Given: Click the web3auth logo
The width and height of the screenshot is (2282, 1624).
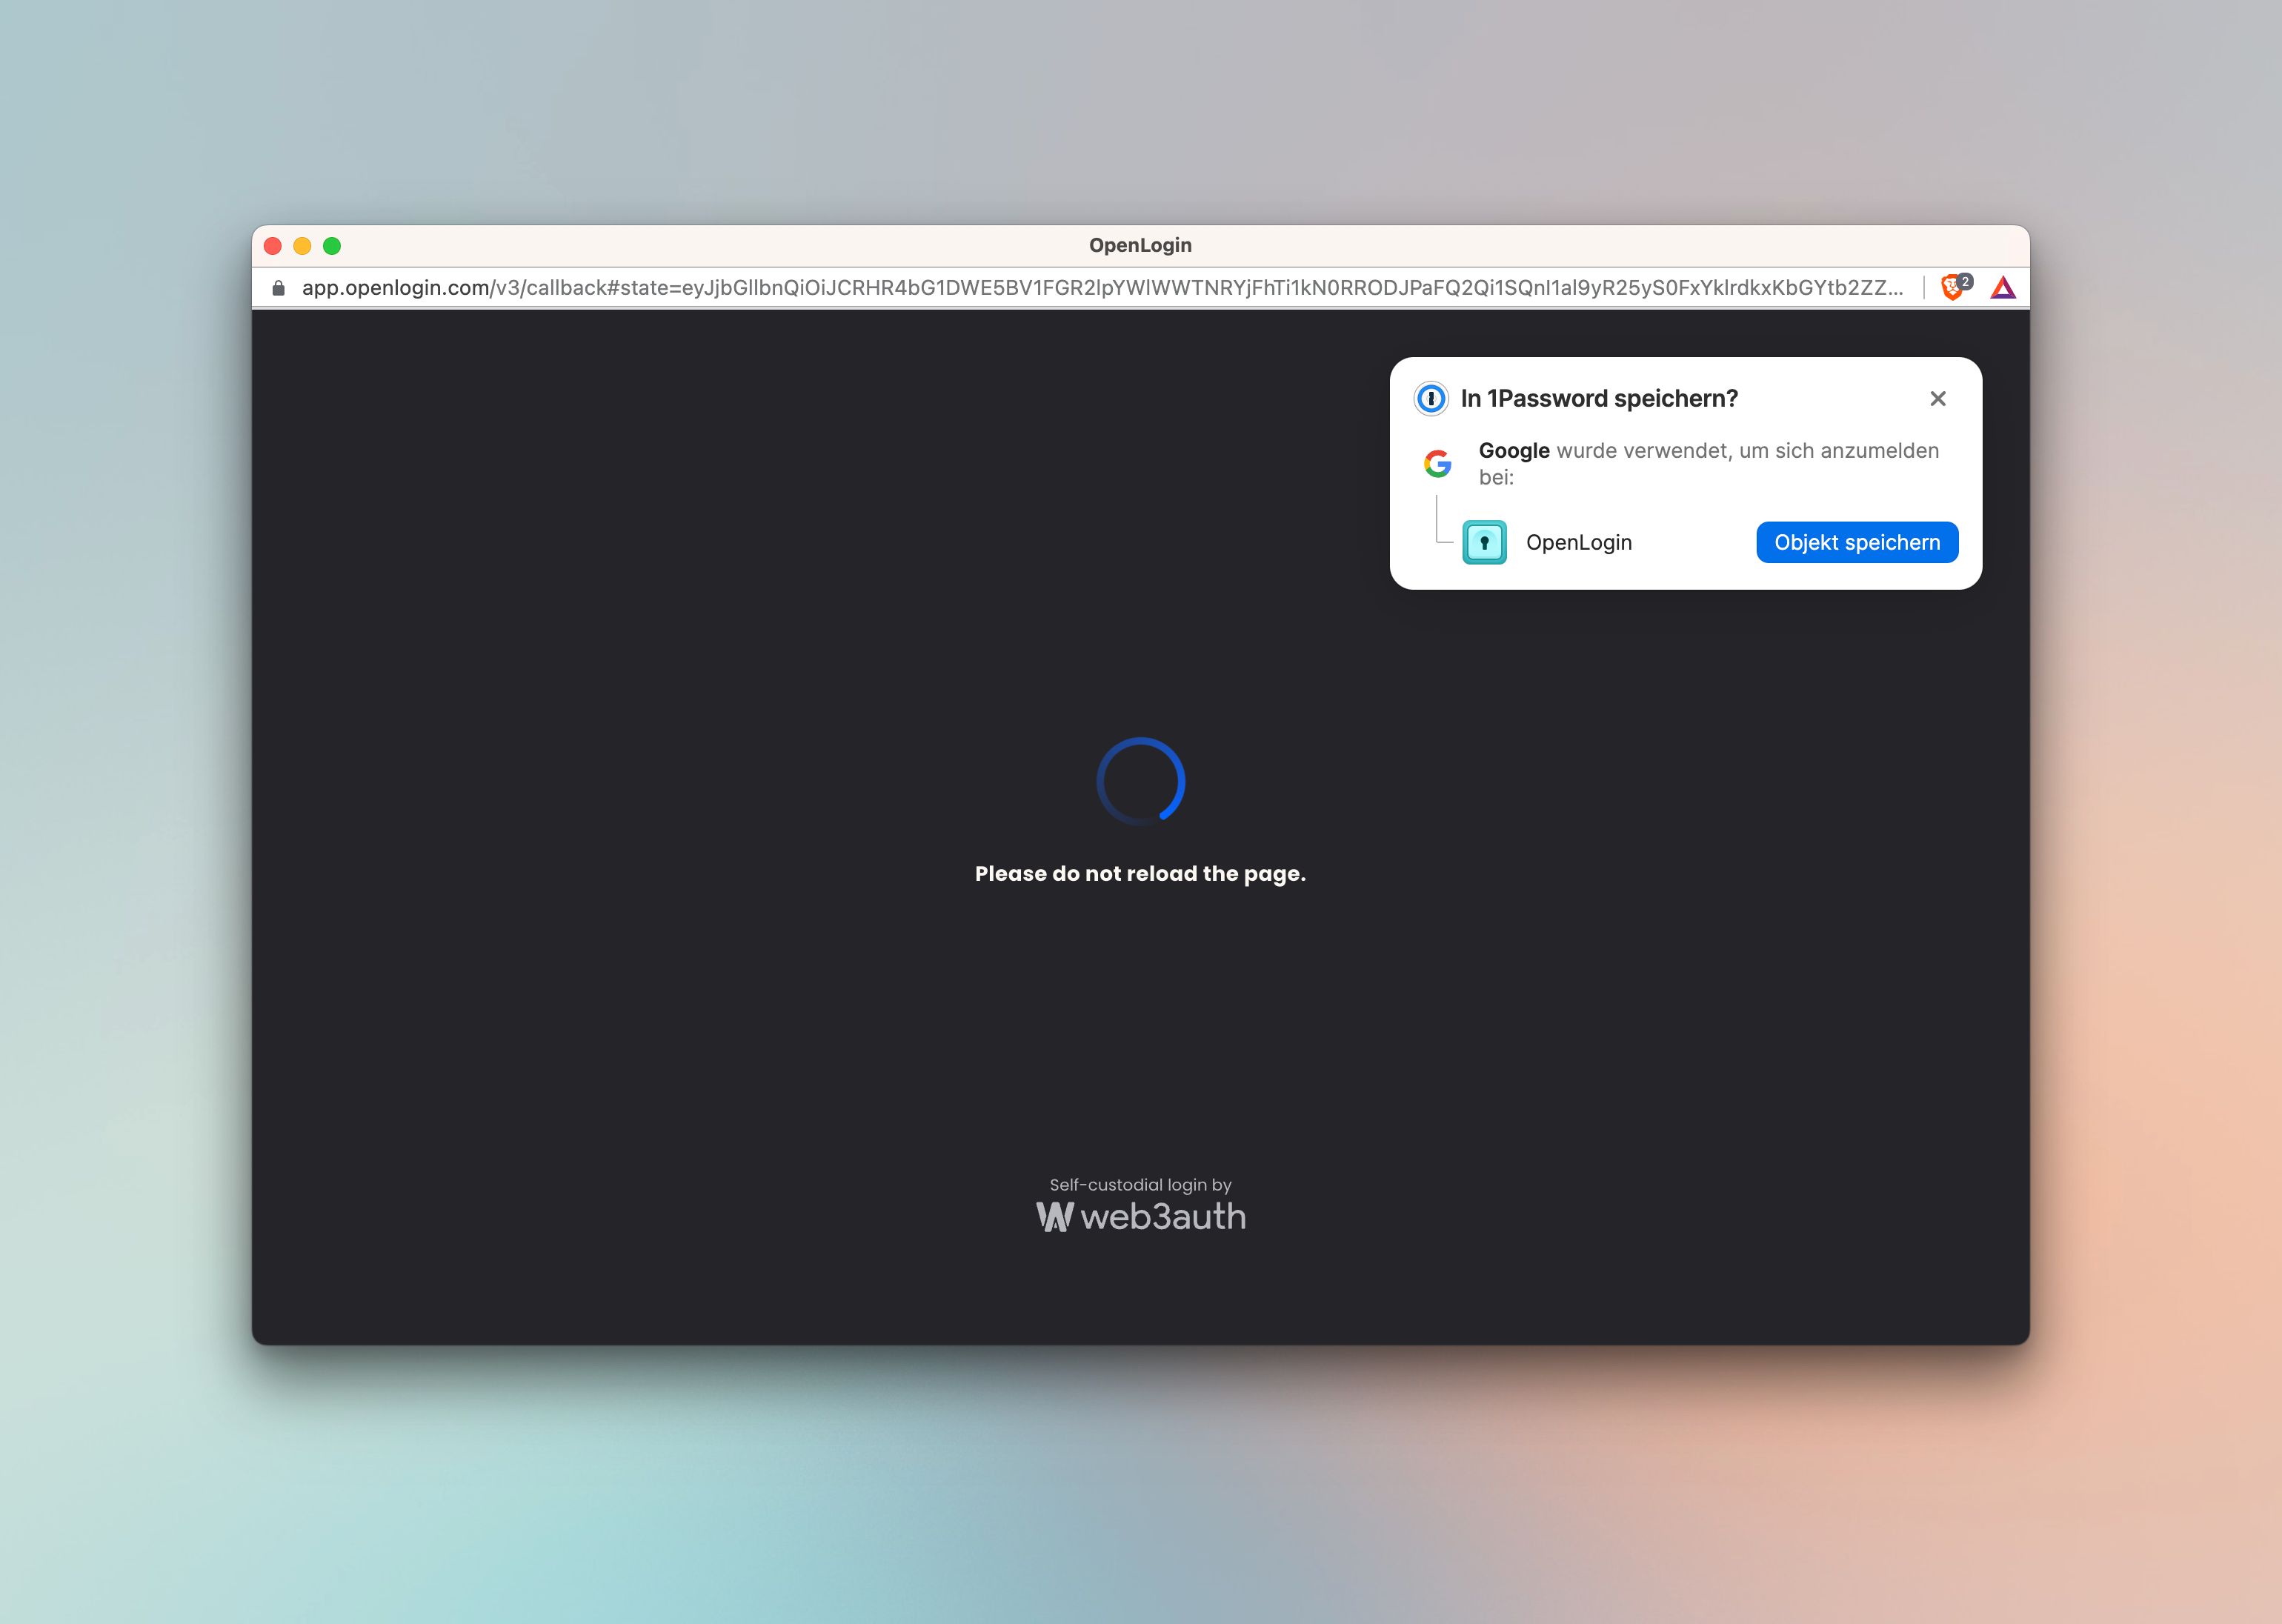Looking at the screenshot, I should tap(1141, 1216).
